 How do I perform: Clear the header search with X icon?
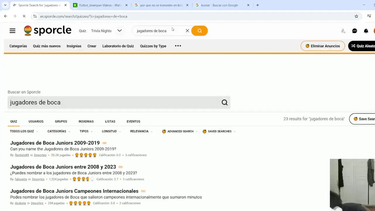[x=187, y=31]
